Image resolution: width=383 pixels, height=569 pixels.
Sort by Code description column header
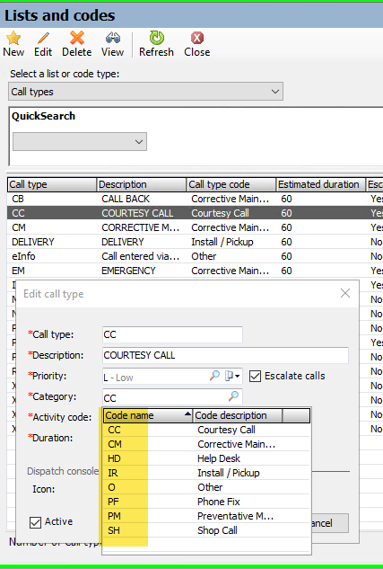238,415
